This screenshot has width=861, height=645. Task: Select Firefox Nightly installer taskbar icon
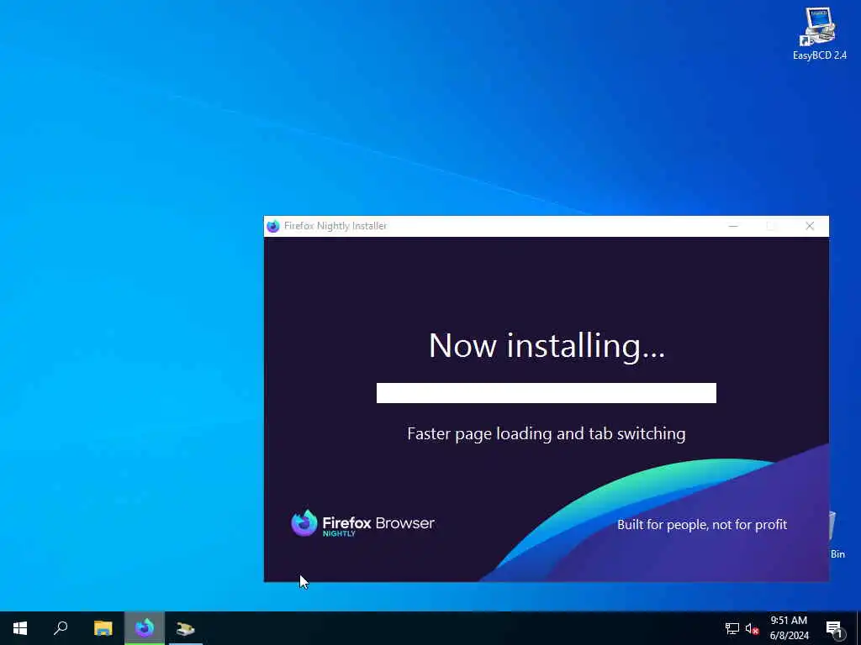pos(145,628)
